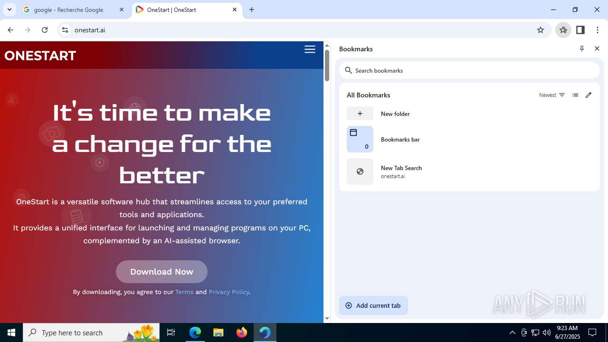
Task: Click the Type here to search box
Action: coord(91,332)
